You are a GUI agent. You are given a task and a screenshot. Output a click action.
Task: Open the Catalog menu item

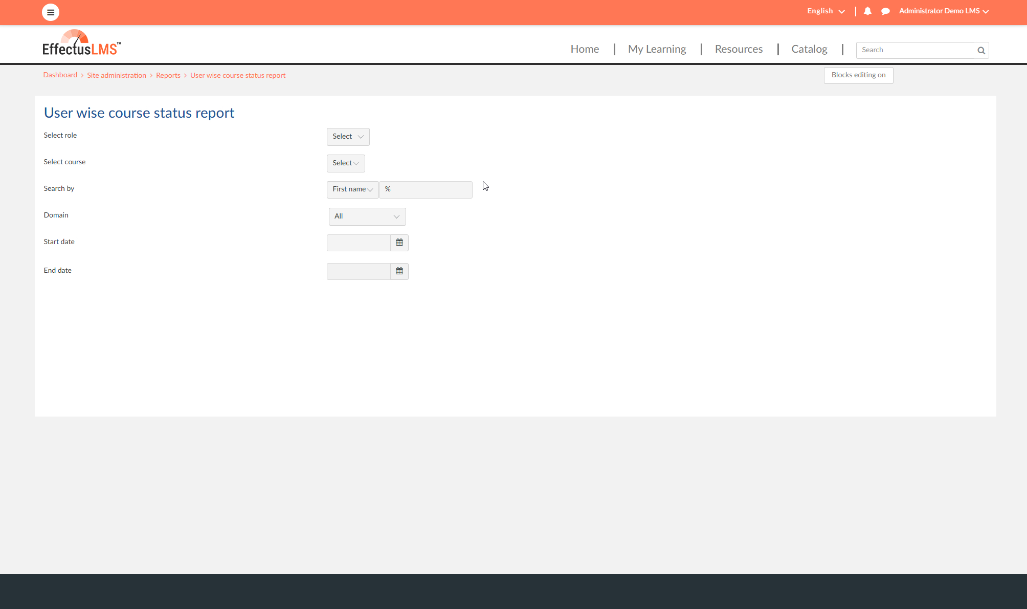(x=809, y=49)
